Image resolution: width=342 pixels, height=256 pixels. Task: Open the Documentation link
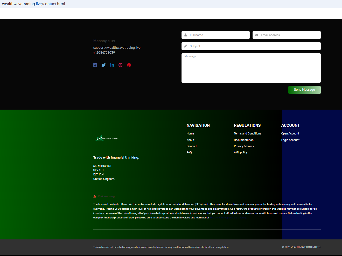tap(243, 140)
